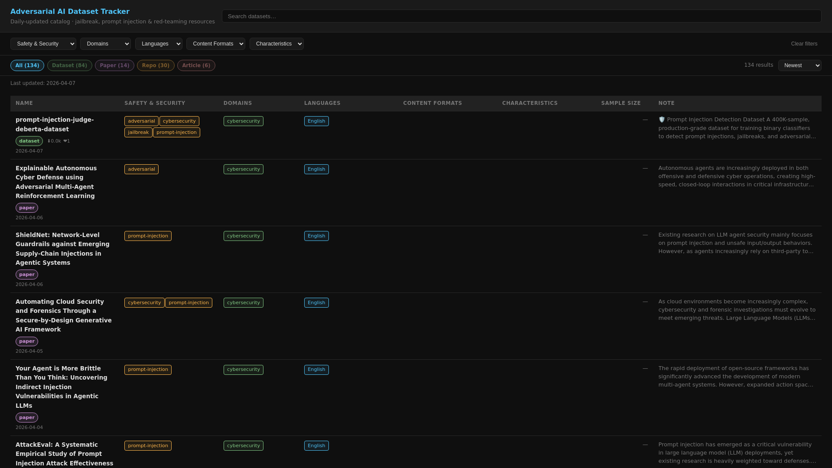832x468 pixels.
Task: Select the All (134) tab
Action: (27, 65)
